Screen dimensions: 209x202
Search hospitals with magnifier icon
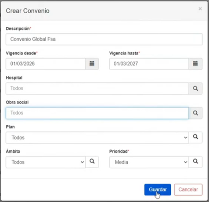195,89
